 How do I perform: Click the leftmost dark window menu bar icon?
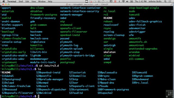pos(86,1)
